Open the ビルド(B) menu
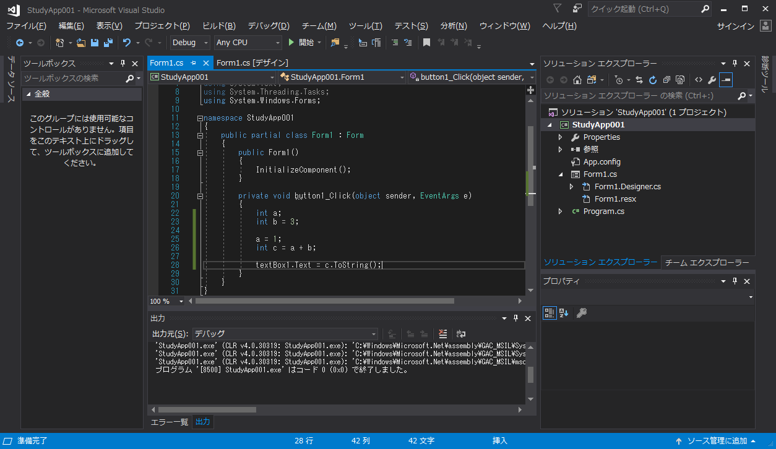The width and height of the screenshot is (776, 449). pos(218,26)
